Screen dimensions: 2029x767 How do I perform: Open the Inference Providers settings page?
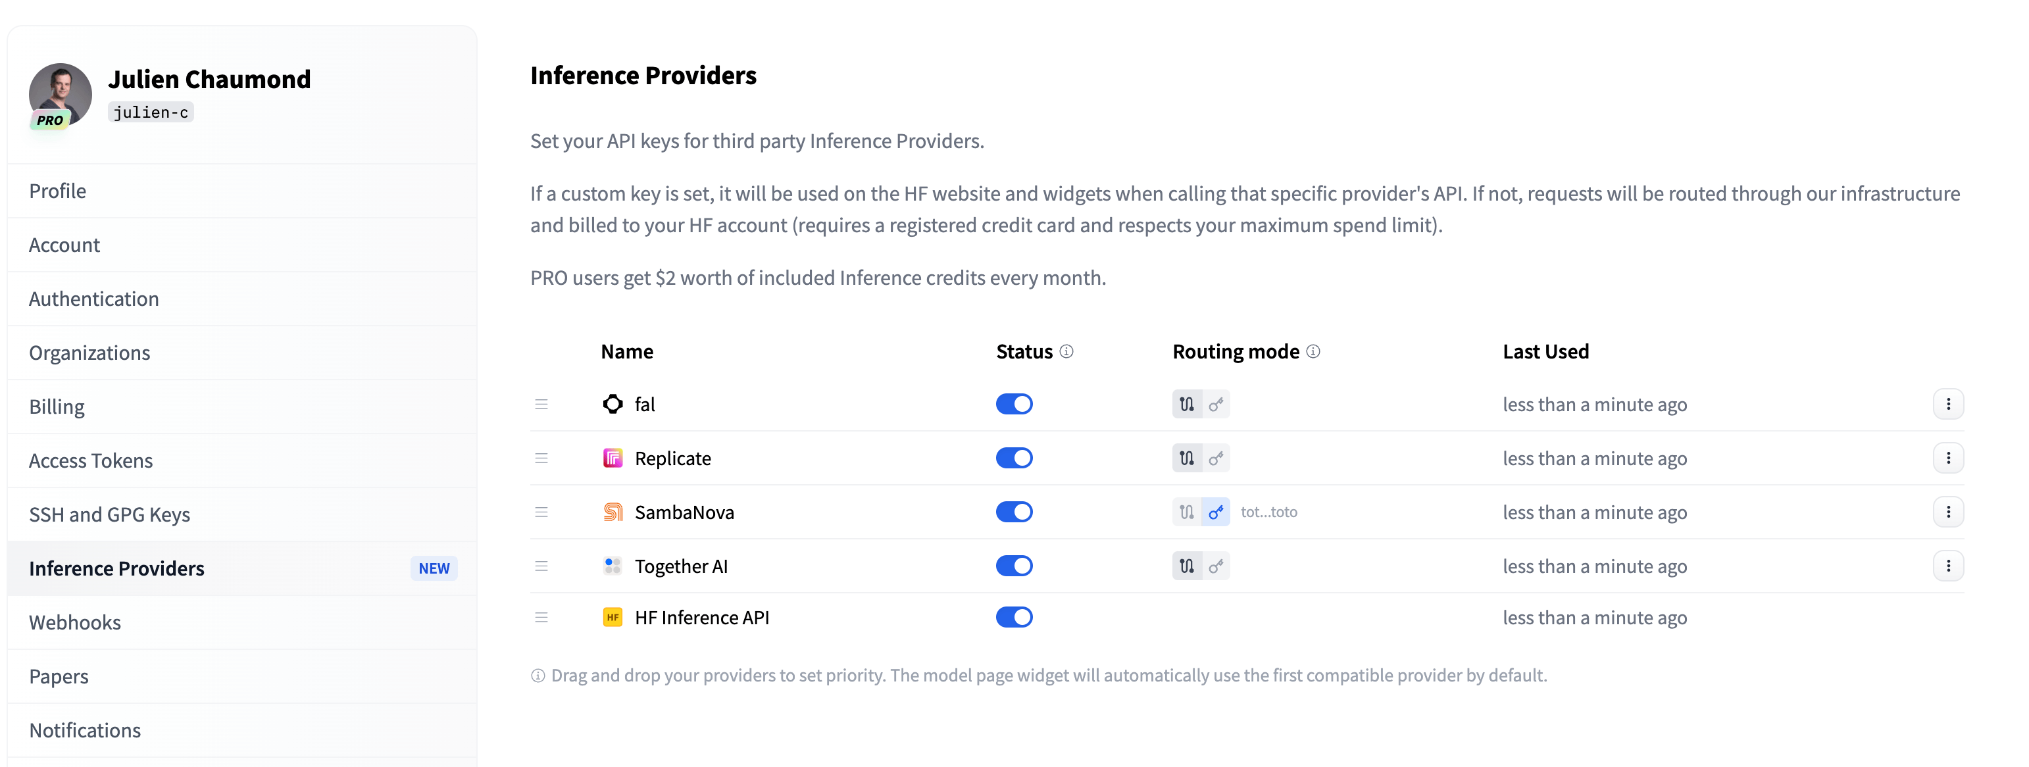[x=116, y=566]
